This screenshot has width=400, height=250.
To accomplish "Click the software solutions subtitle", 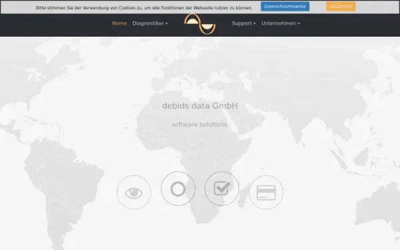I will (199, 125).
